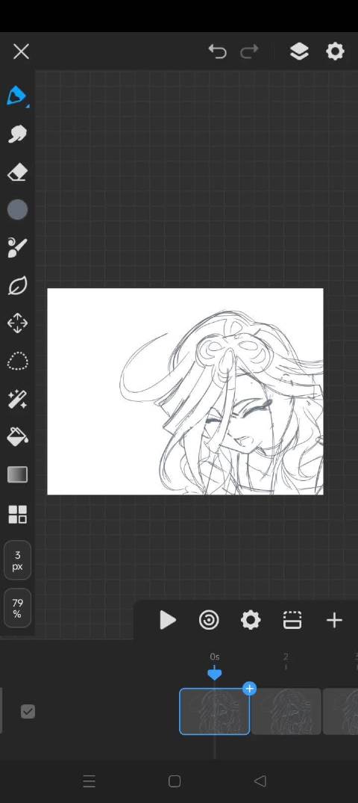Select the Liquify leaf tool

pyautogui.click(x=17, y=286)
